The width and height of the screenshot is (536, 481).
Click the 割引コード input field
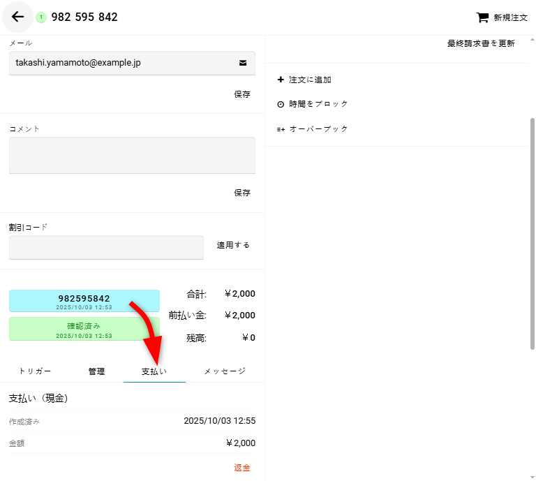pyautogui.click(x=106, y=247)
